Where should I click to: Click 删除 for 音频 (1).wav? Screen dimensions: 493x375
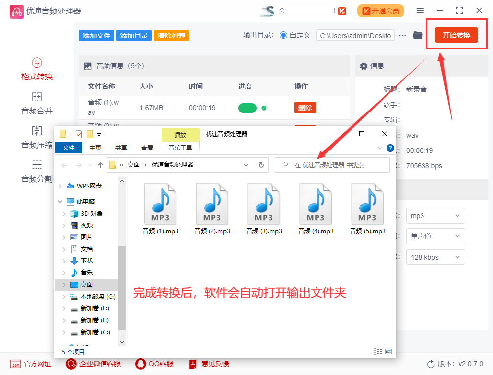305,108
